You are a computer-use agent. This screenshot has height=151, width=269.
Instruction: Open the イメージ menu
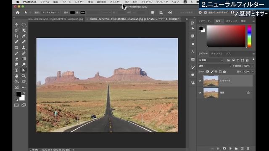[66, 2]
